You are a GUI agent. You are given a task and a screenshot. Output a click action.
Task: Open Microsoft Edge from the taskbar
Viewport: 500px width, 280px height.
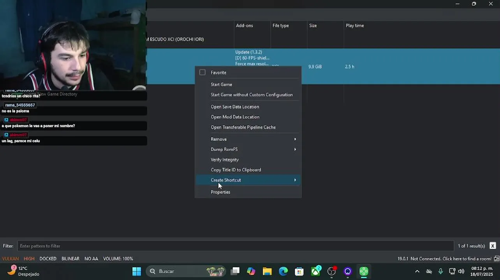[283, 271]
